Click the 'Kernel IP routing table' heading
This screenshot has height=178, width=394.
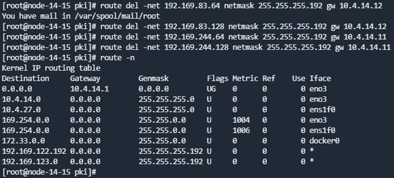click(51, 68)
